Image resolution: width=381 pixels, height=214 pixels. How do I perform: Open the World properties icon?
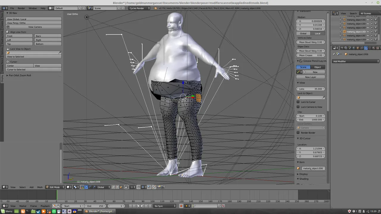354,48
